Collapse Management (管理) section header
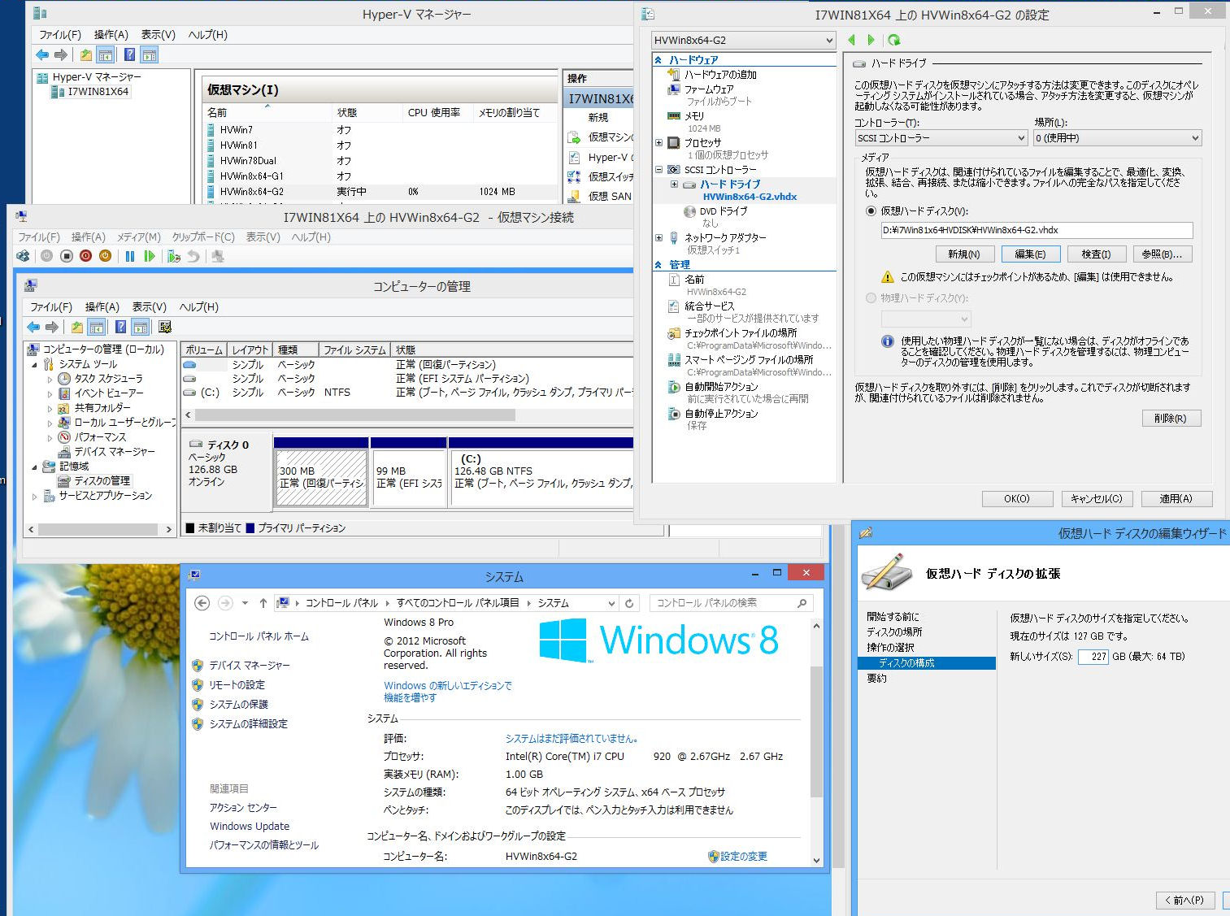This screenshot has height=916, width=1230. tap(658, 265)
